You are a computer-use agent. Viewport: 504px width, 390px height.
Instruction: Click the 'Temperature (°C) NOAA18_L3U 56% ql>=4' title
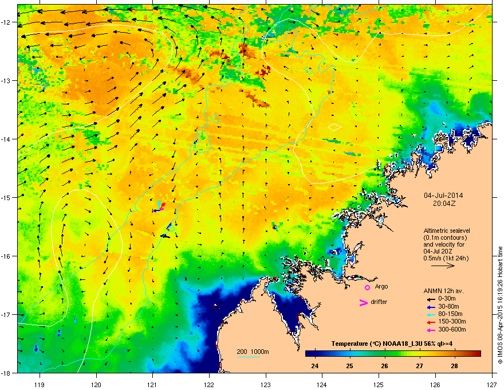[392, 344]
